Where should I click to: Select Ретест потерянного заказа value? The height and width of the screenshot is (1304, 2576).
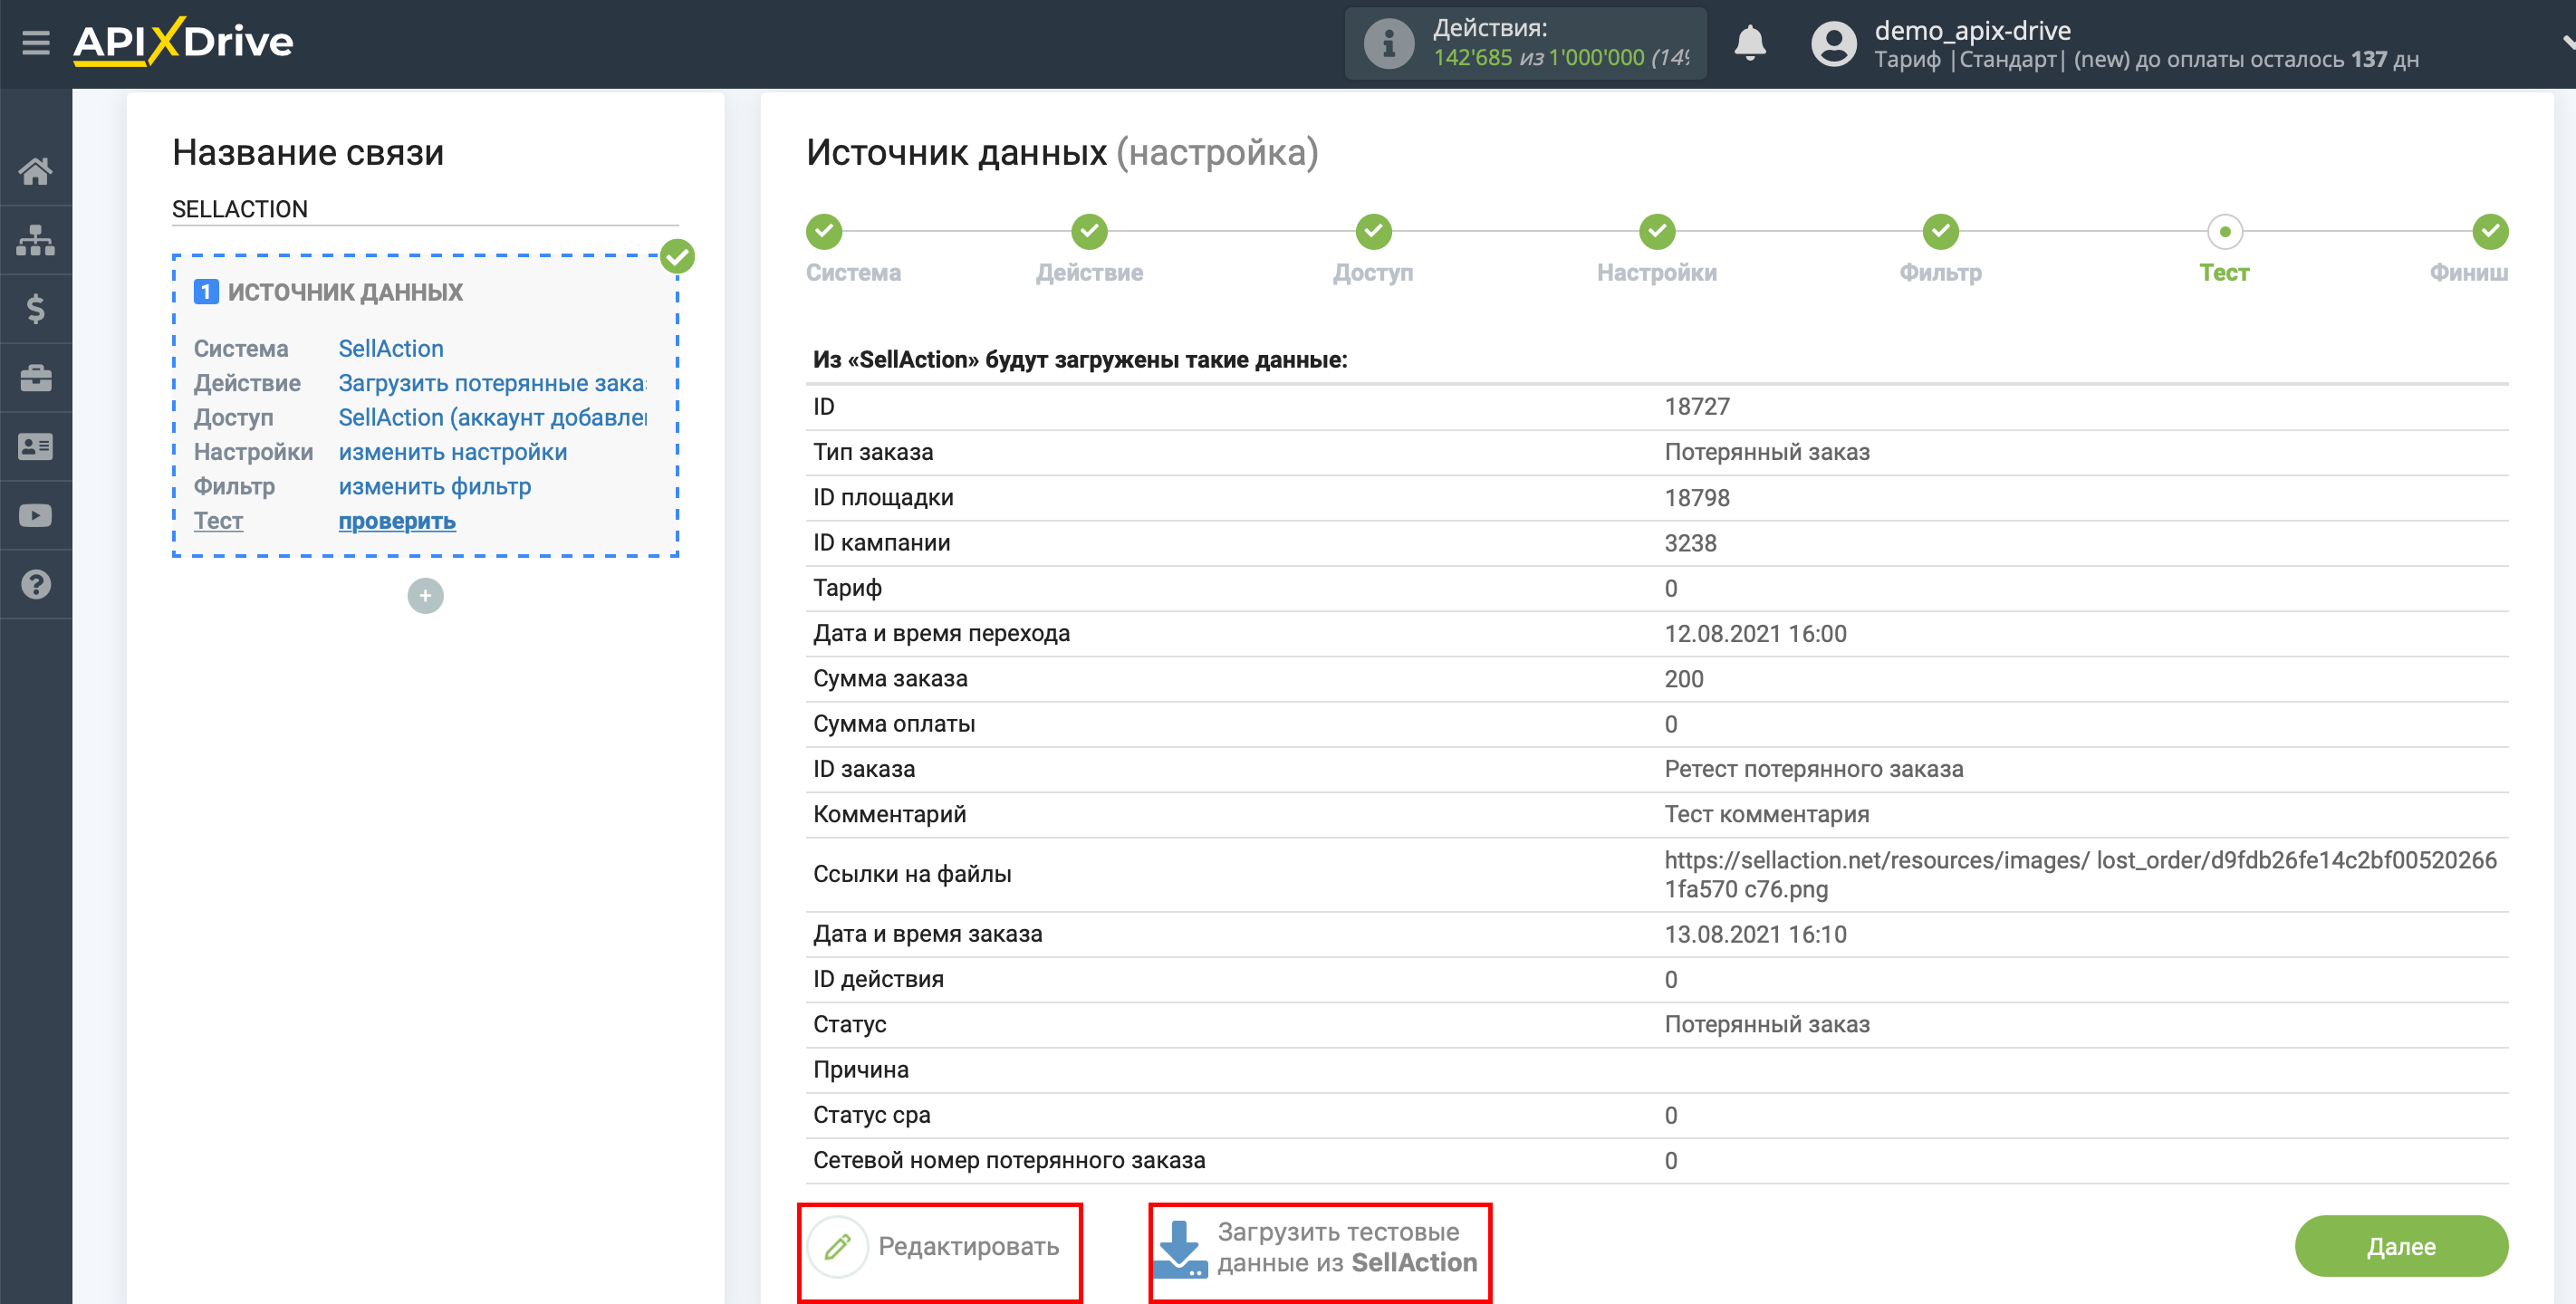tap(1814, 769)
